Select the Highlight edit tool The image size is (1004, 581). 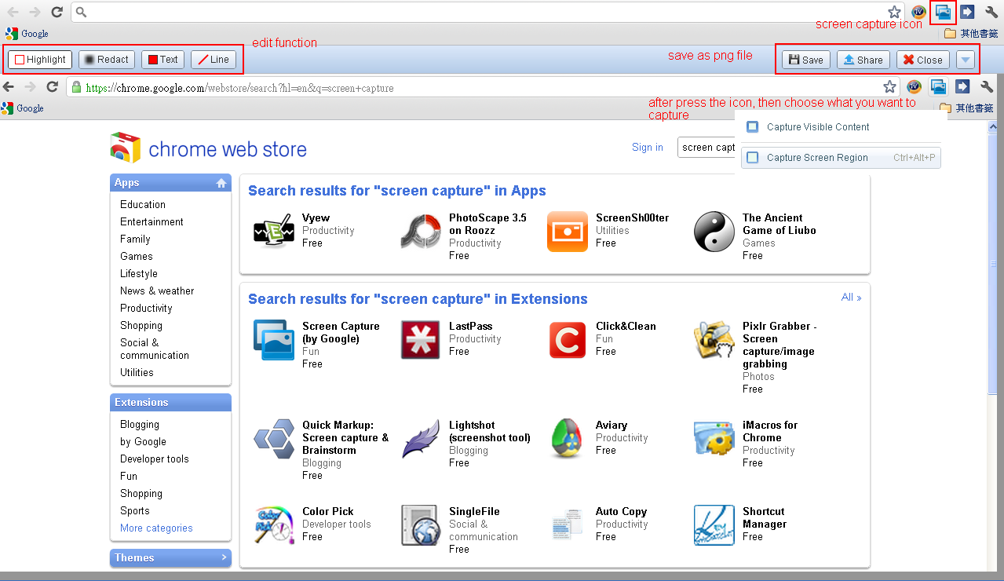(x=41, y=60)
